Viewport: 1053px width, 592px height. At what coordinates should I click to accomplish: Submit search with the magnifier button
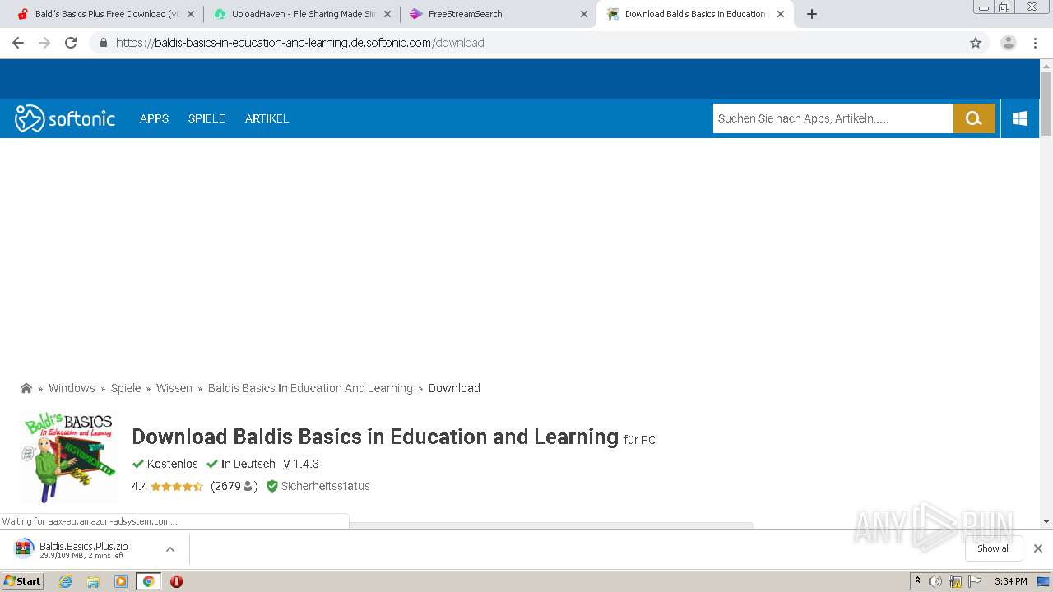(974, 118)
